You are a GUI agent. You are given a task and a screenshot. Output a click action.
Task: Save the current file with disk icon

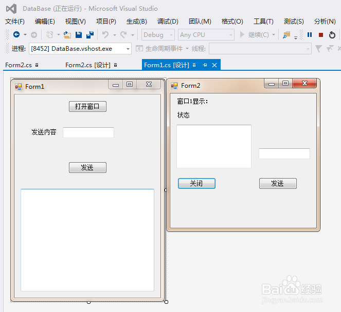(x=79, y=35)
